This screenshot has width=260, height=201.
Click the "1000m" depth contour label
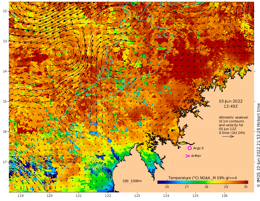[136, 181]
